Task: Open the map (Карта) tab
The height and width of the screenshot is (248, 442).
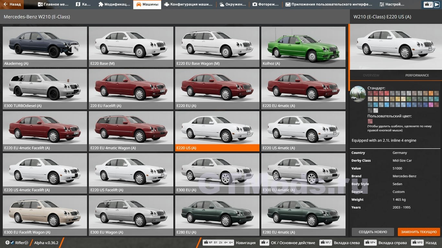Action: click(83, 4)
